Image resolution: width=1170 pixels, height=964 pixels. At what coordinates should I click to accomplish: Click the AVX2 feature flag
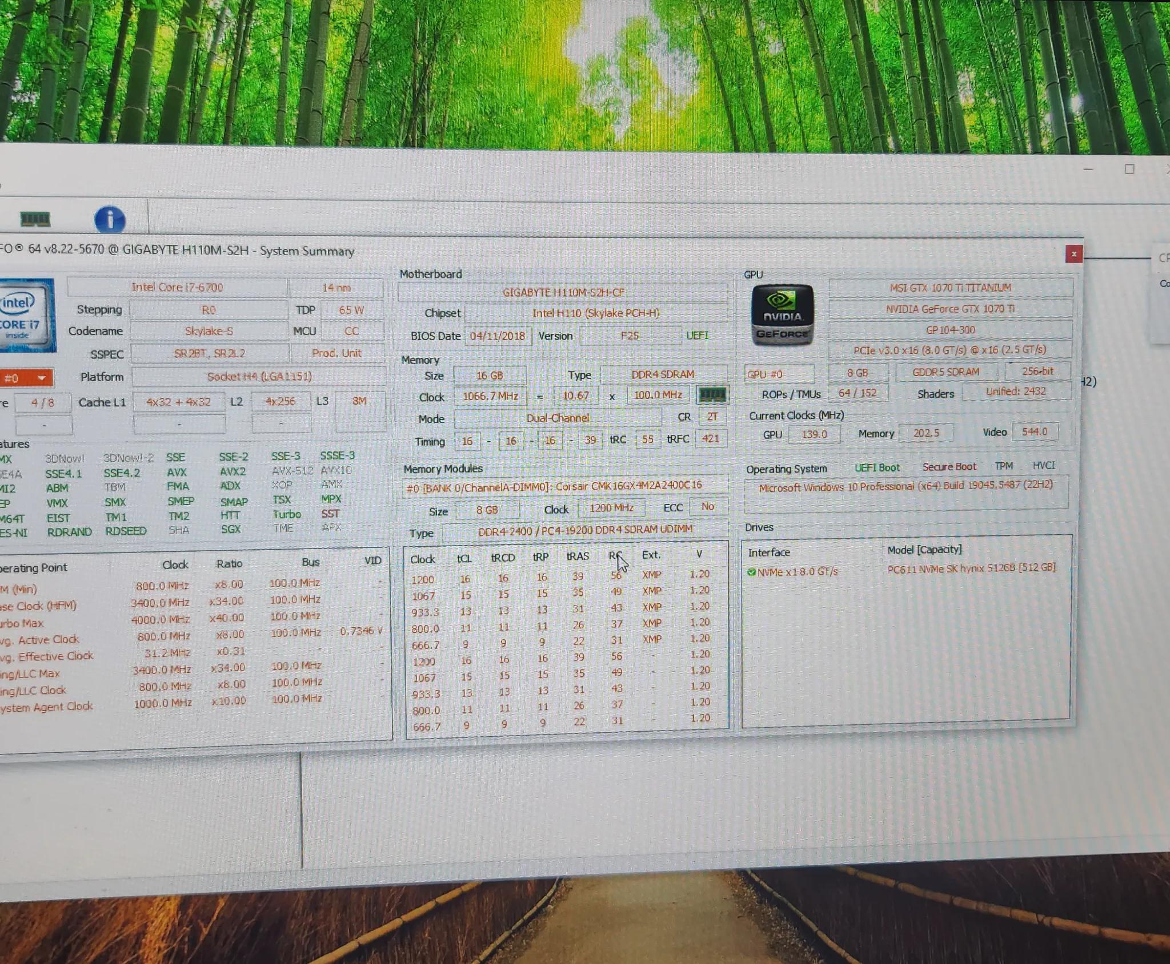(233, 472)
